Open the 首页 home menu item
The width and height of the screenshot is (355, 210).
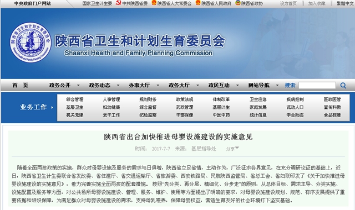pos(20,85)
